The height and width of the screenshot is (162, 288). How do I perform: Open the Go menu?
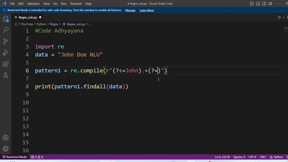click(x=55, y=4)
